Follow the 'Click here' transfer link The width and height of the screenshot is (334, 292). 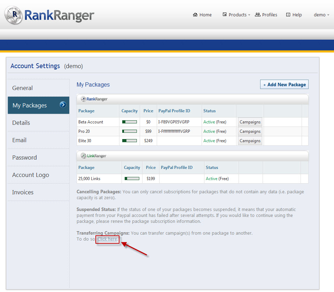pos(107,239)
